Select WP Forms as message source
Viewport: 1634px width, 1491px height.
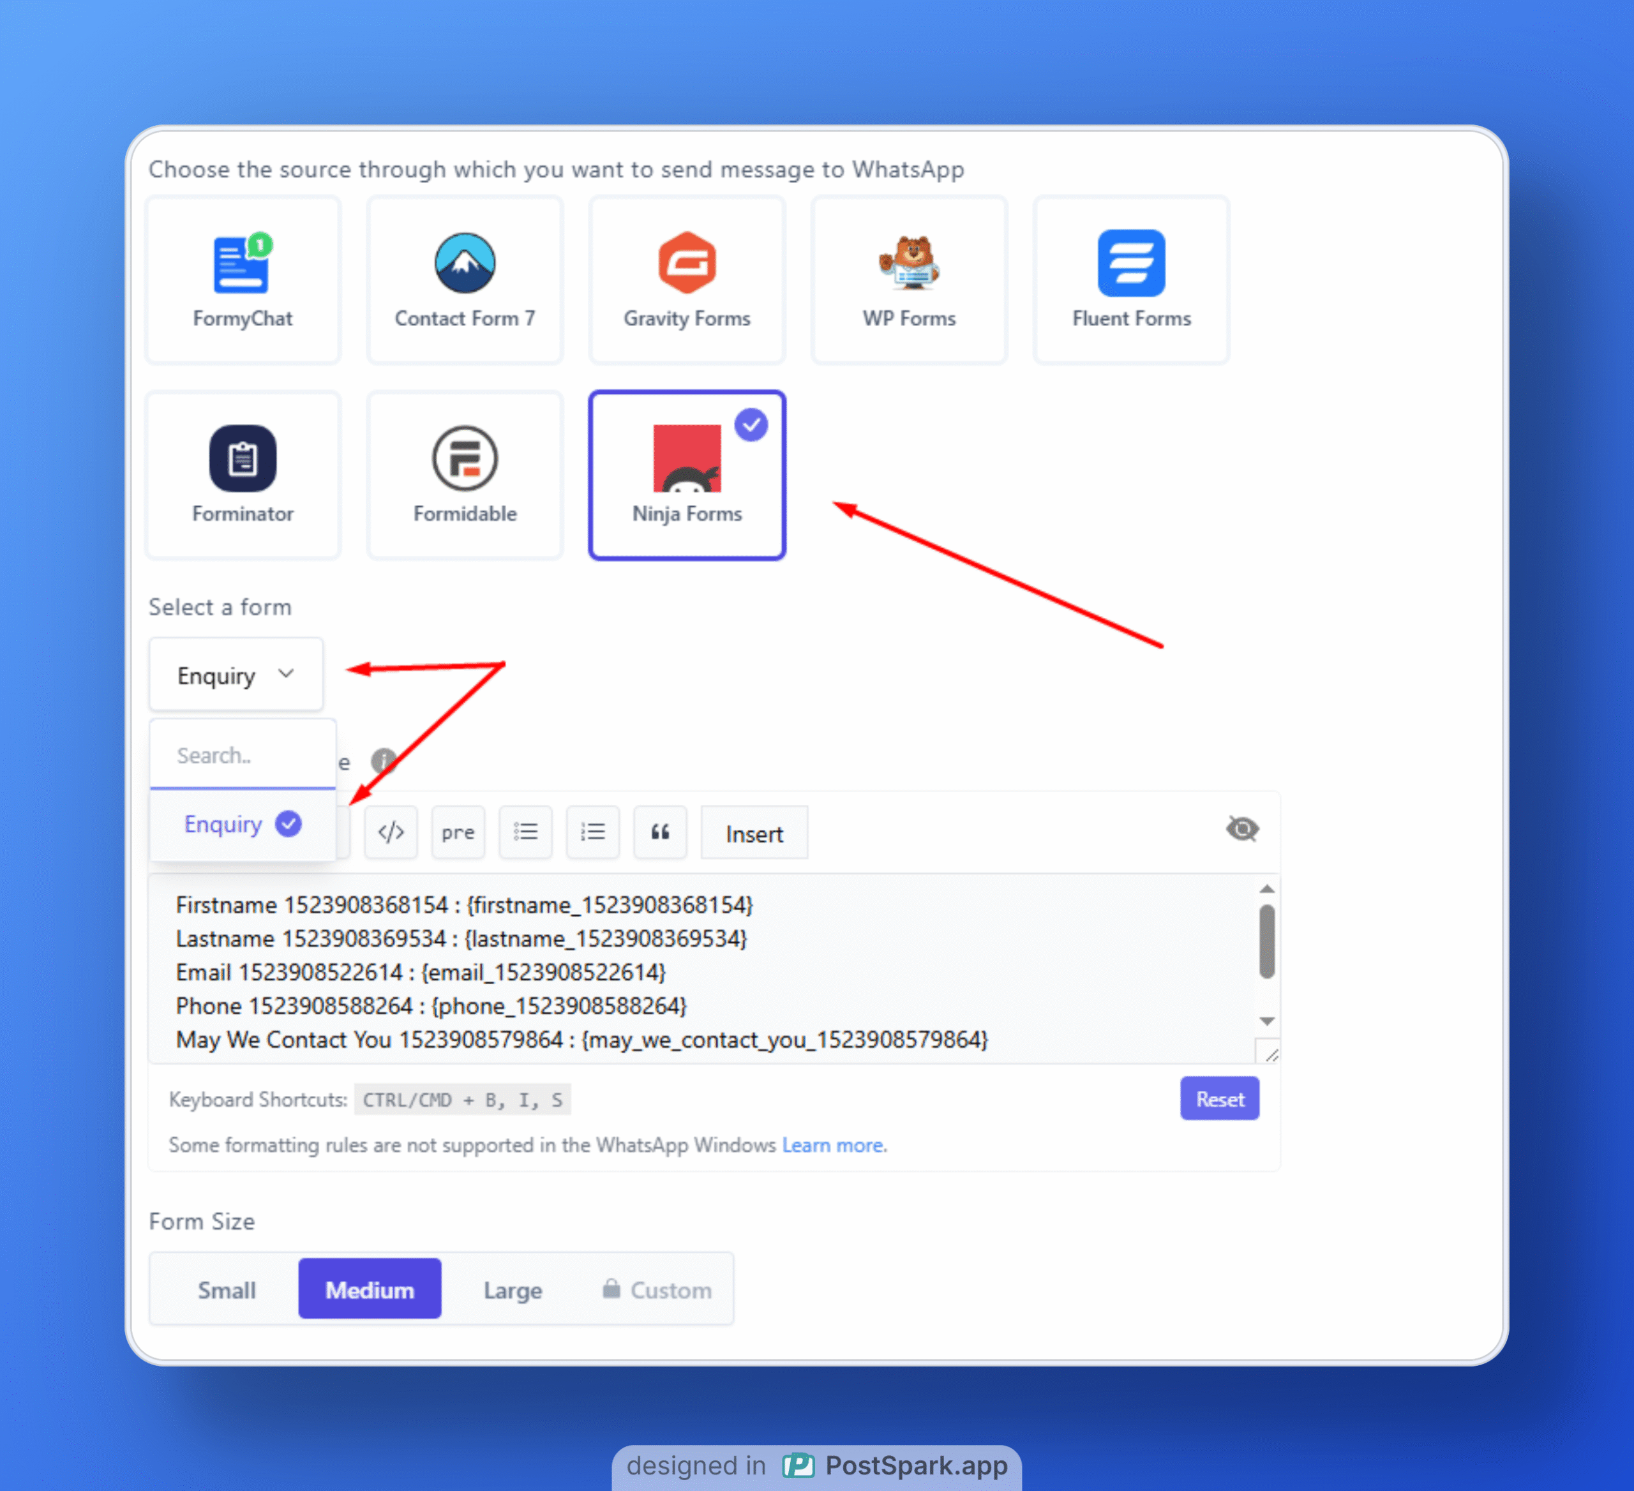908,280
